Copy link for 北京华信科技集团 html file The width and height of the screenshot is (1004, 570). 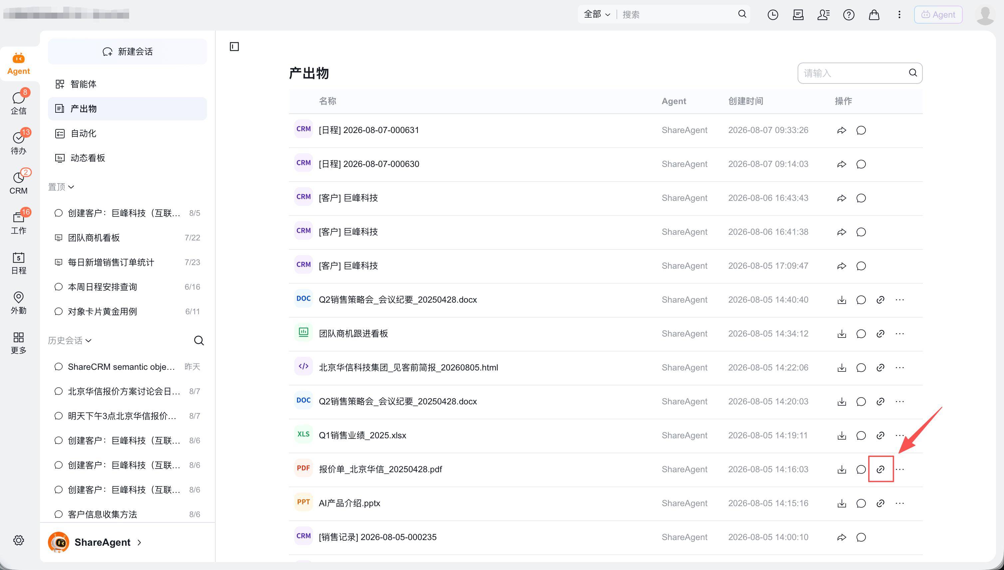tap(880, 367)
